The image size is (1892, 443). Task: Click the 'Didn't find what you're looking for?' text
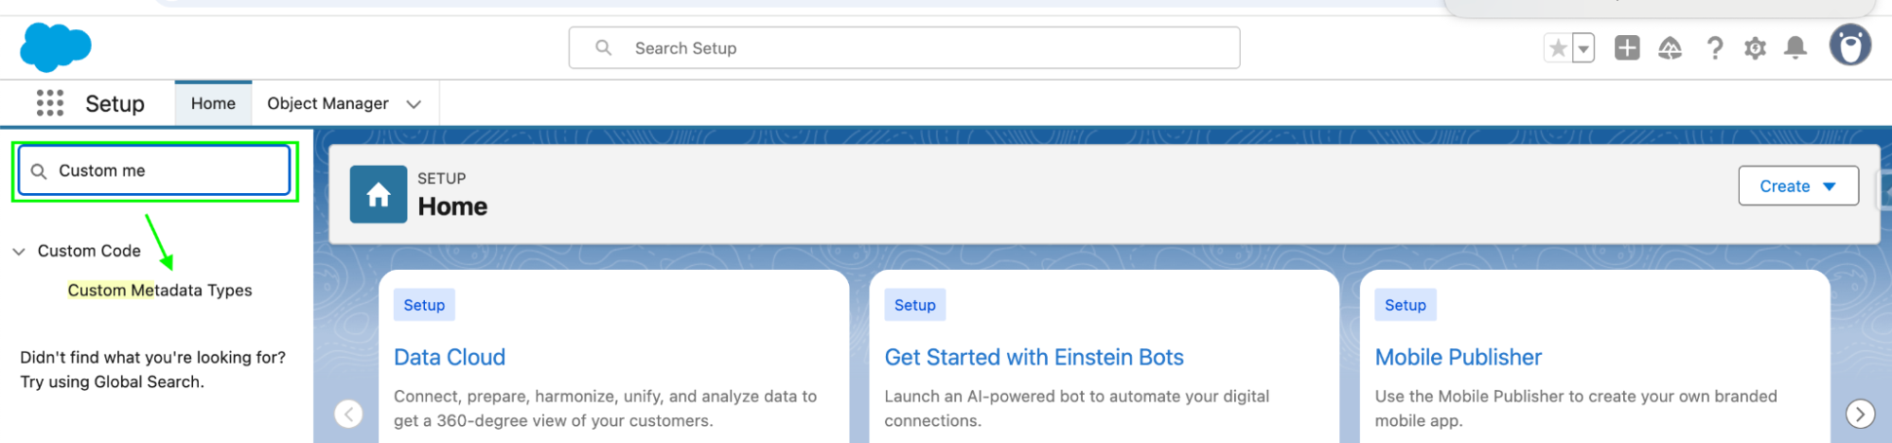152,358
